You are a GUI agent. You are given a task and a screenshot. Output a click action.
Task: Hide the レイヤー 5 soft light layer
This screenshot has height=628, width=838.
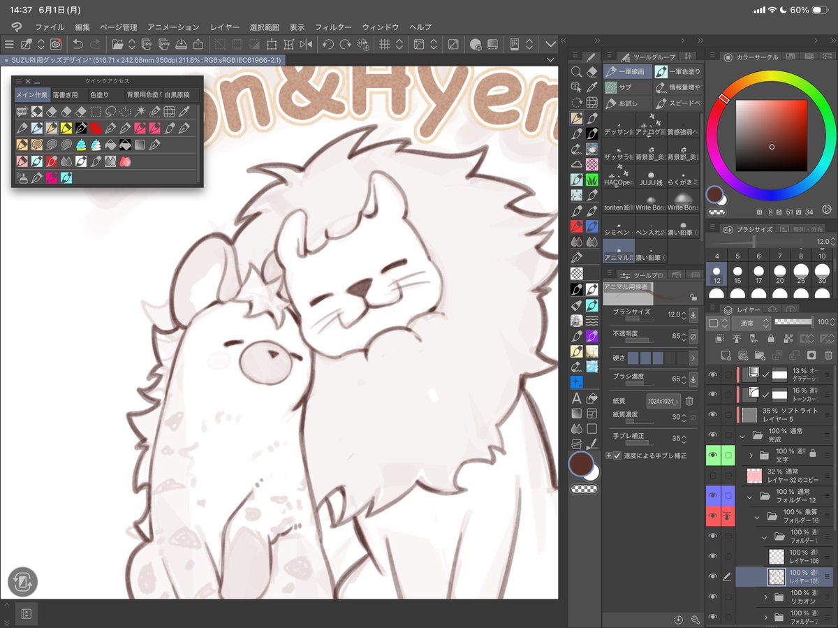coord(713,414)
